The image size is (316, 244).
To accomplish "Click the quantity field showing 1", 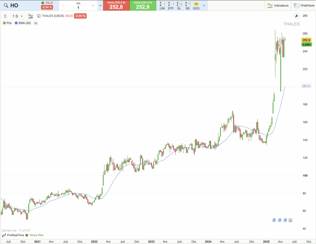I will pyautogui.click(x=78, y=8).
